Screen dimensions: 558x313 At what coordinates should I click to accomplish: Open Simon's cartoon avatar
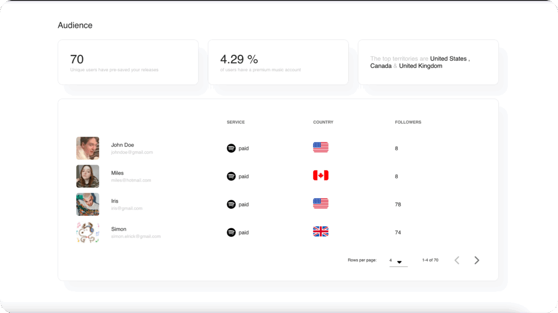[x=88, y=233]
